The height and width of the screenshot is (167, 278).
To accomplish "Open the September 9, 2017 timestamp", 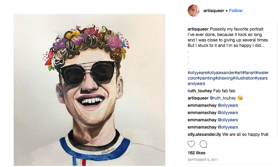I will 203,160.
